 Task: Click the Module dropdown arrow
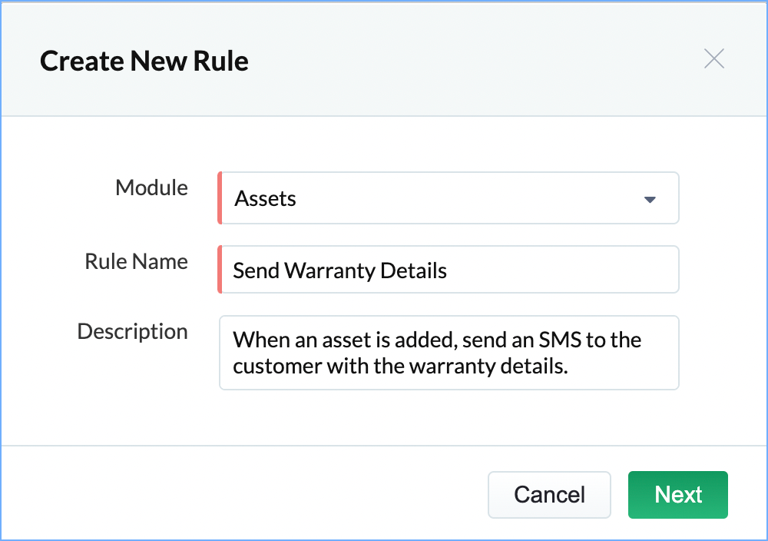(650, 199)
